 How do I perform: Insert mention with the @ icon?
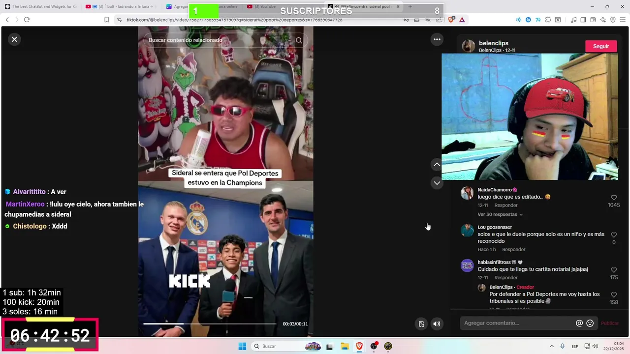pyautogui.click(x=579, y=323)
